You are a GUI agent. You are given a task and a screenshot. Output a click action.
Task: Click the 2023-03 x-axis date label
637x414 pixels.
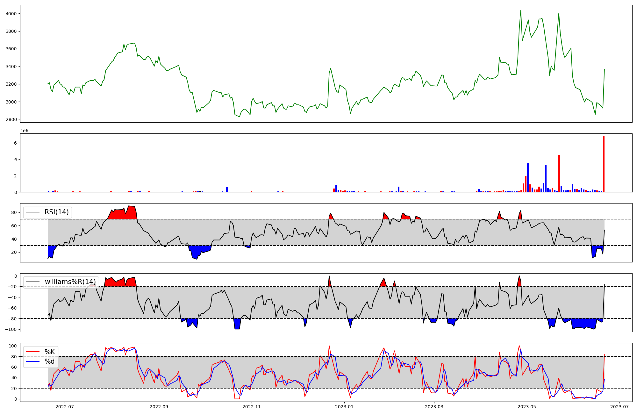click(x=434, y=407)
